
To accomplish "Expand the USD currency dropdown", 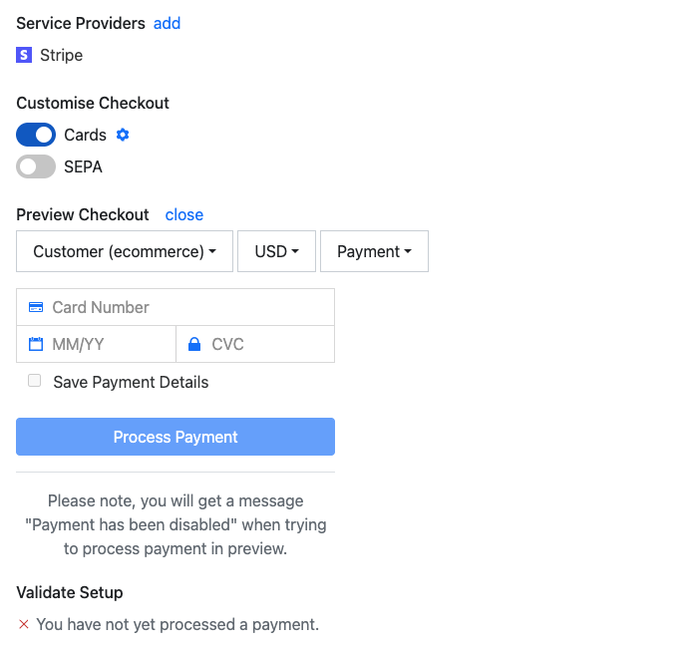I will point(276,251).
